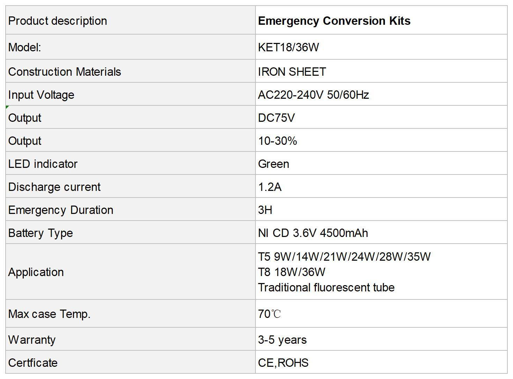Select the 'Traditional fluorescent tube' text

click(x=326, y=288)
